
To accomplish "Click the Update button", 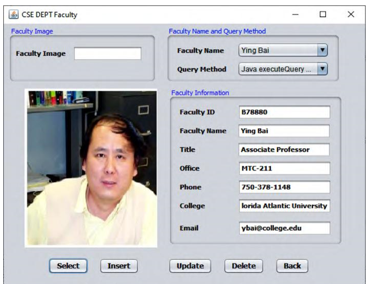I will tap(190, 266).
